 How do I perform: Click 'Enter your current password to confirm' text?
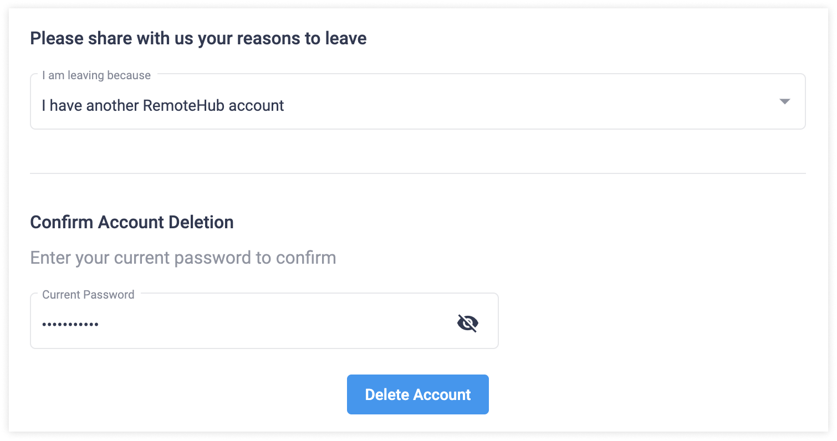click(x=183, y=257)
